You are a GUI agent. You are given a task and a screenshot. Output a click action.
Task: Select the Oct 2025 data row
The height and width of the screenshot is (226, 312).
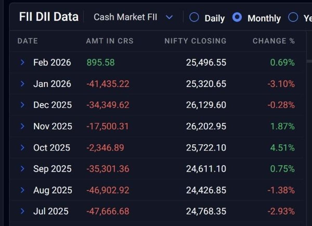coord(156,147)
